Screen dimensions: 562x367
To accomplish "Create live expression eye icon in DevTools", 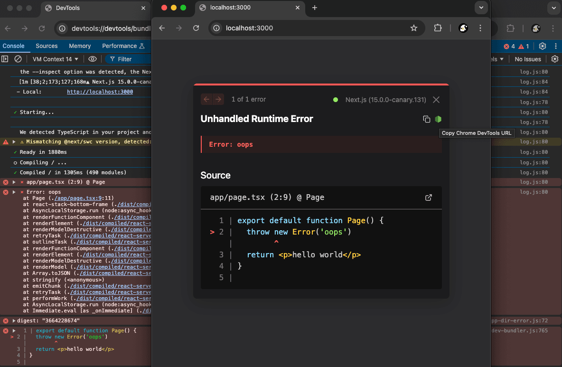I will pyautogui.click(x=93, y=59).
